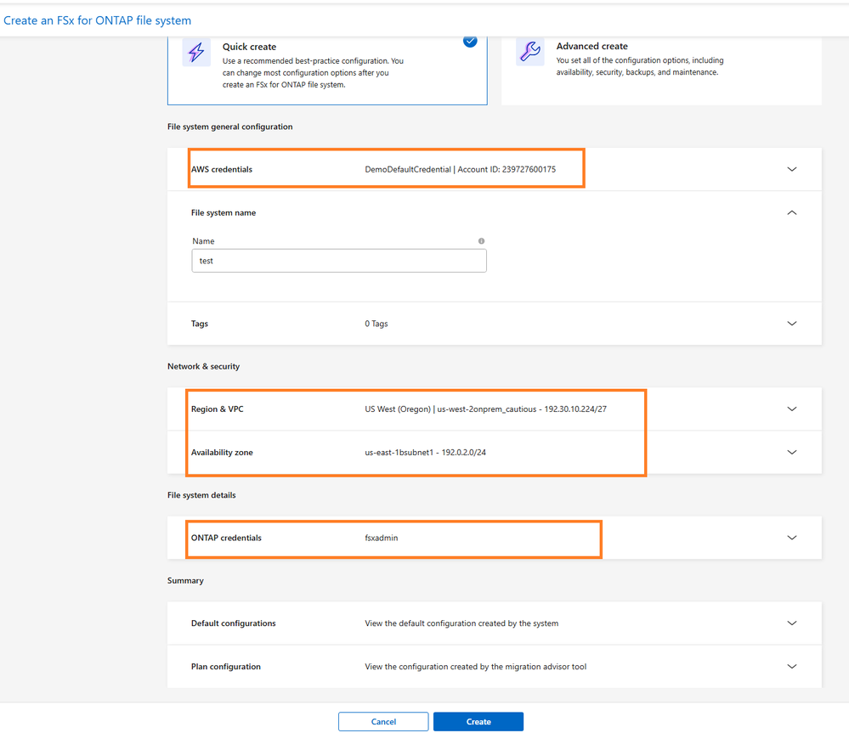Expand the Availability zone section
849x733 pixels.
792,453
